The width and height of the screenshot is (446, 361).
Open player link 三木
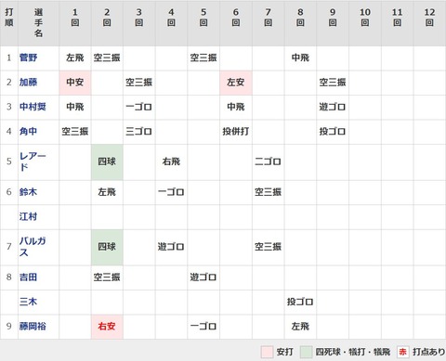point(28,302)
